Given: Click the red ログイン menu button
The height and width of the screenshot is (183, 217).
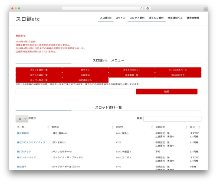Looking at the screenshot, I should pos(85,70).
